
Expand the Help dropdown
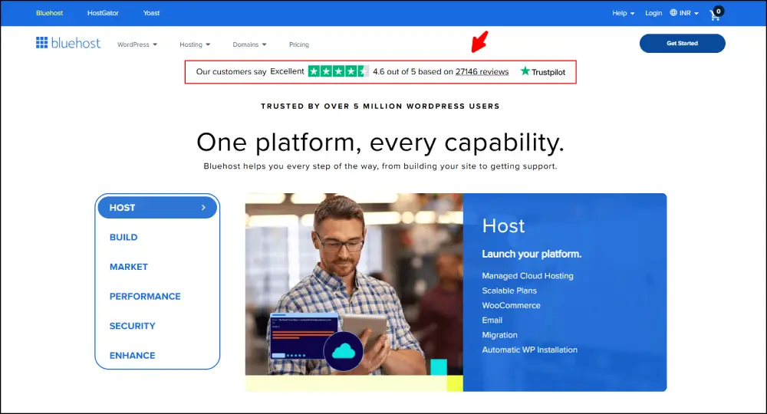623,13
